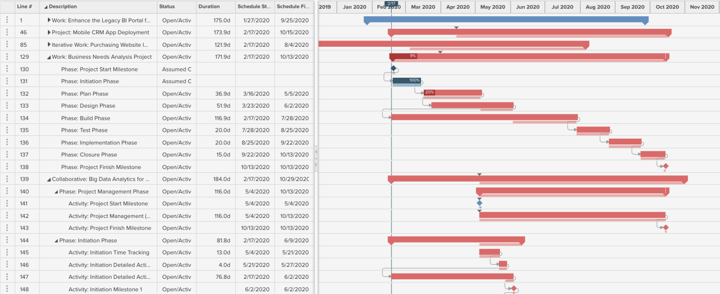Sort by Status column header
Screen dimensions: 720x294
tap(167, 7)
